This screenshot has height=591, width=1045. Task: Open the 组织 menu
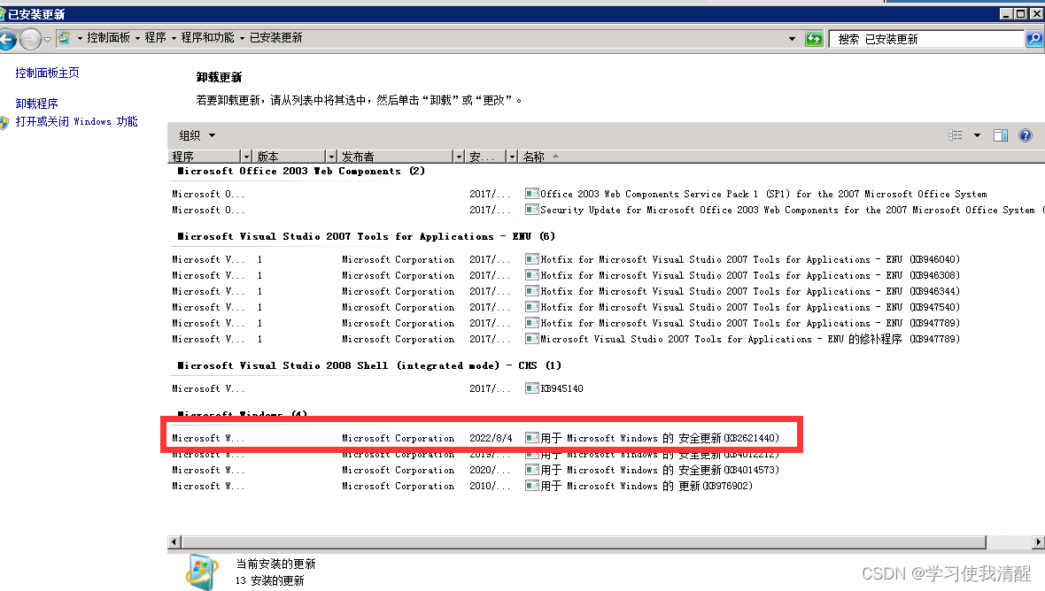tap(197, 135)
